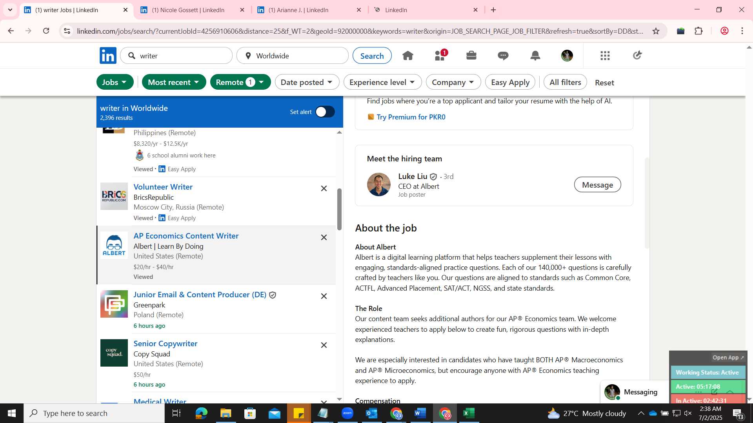Open Junior Email & Content Producer (DE) job
Viewport: 753px width, 423px height.
click(200, 295)
